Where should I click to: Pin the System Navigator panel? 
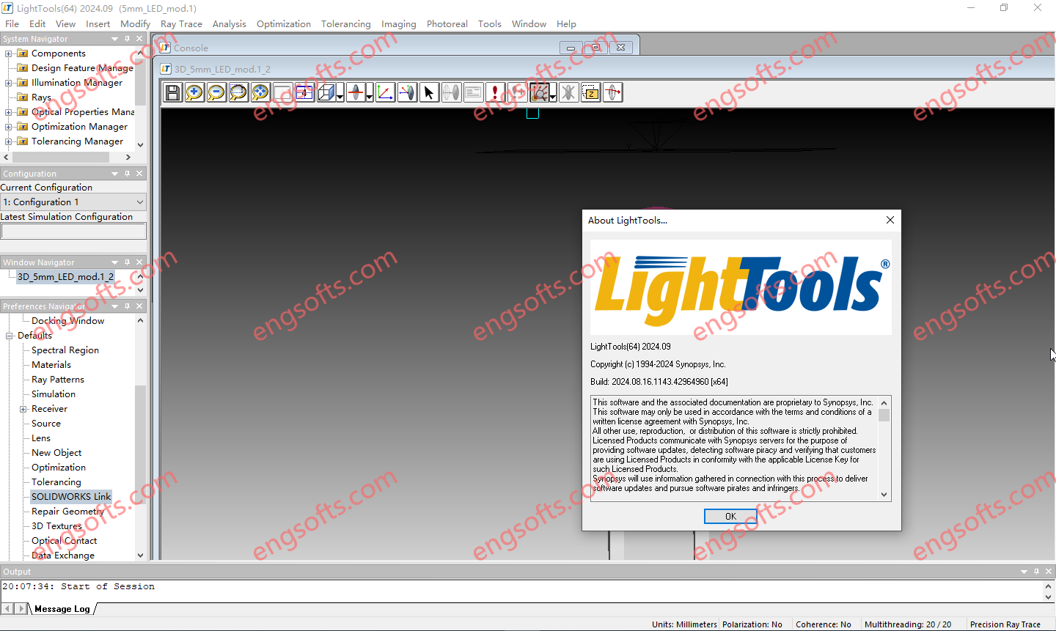click(x=127, y=39)
